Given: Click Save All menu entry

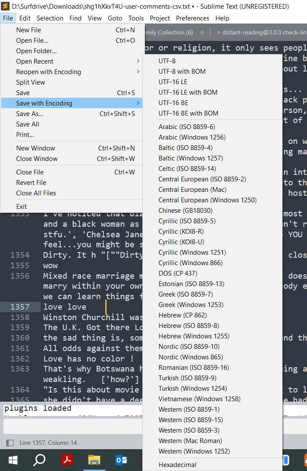Looking at the screenshot, I should [72, 124].
